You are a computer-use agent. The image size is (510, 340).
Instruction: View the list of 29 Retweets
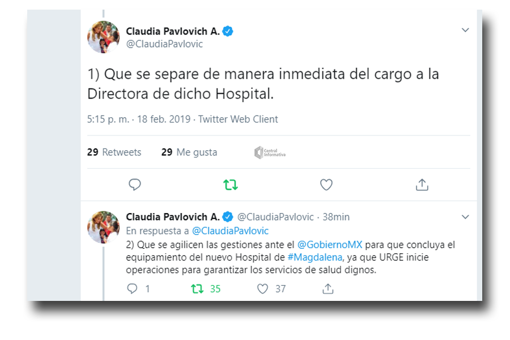114,152
